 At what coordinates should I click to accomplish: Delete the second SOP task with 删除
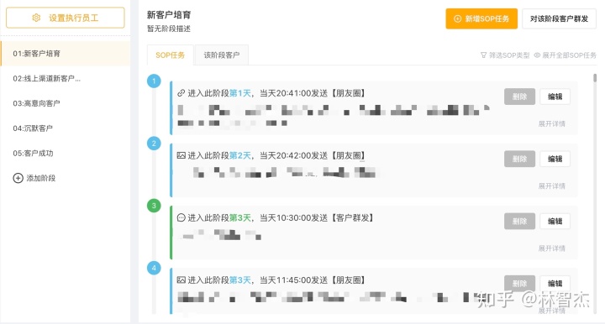coord(519,159)
